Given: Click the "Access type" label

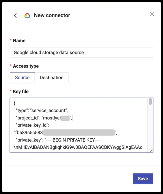Looking at the screenshot, I should click(26, 66).
